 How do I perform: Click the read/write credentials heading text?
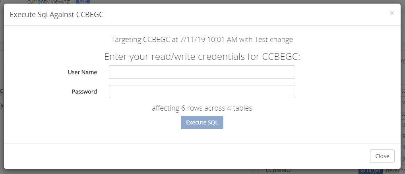coord(202,57)
